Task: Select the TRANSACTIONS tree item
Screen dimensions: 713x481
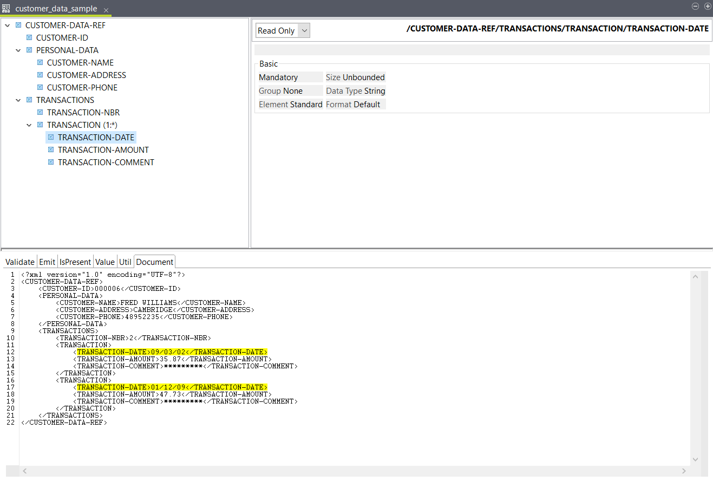Action: pyautogui.click(x=65, y=100)
